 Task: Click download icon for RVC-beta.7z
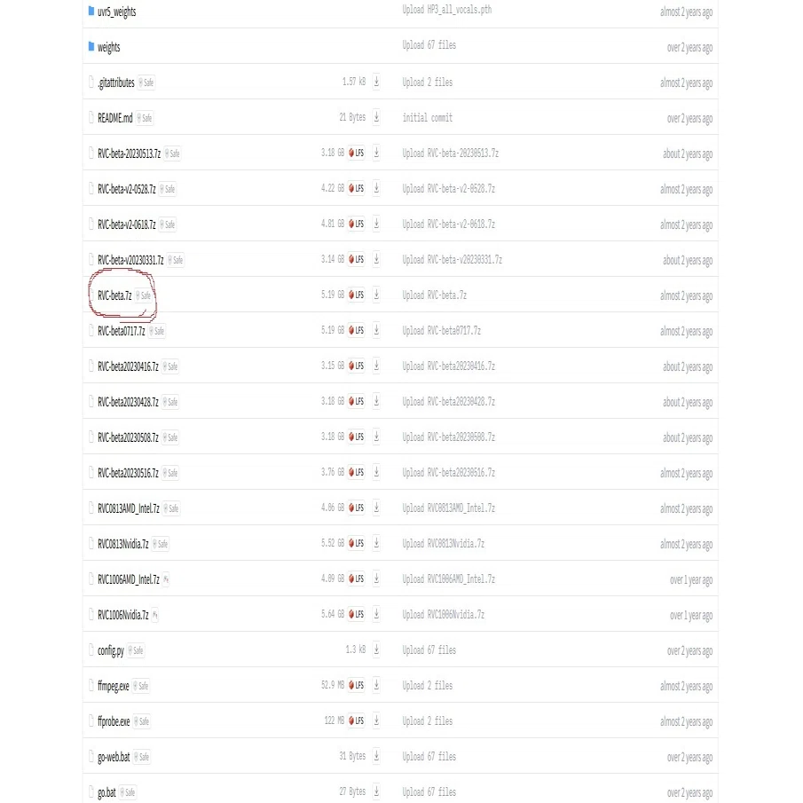(x=376, y=295)
